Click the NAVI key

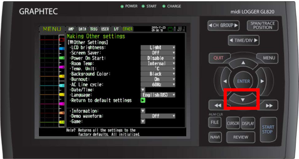215,137
